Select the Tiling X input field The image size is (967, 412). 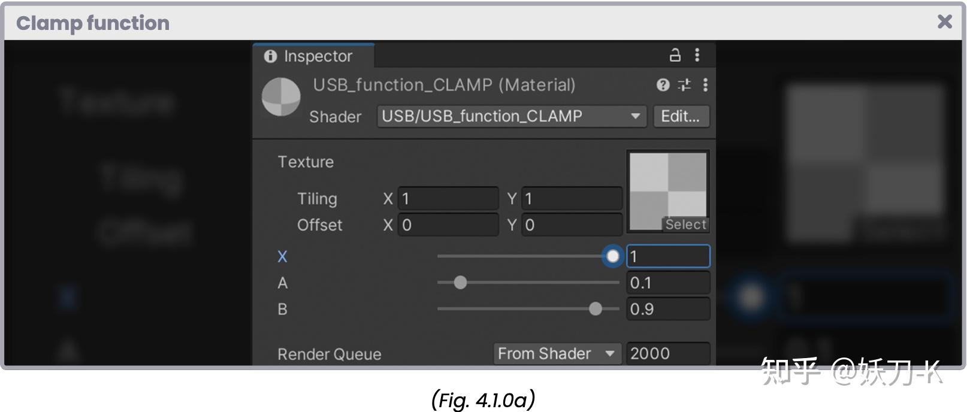(448, 198)
